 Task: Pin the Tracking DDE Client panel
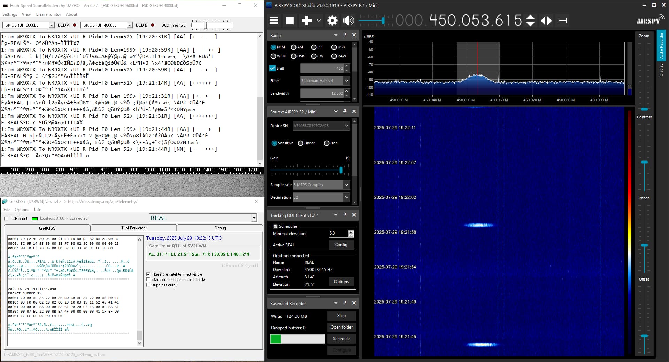tap(345, 215)
